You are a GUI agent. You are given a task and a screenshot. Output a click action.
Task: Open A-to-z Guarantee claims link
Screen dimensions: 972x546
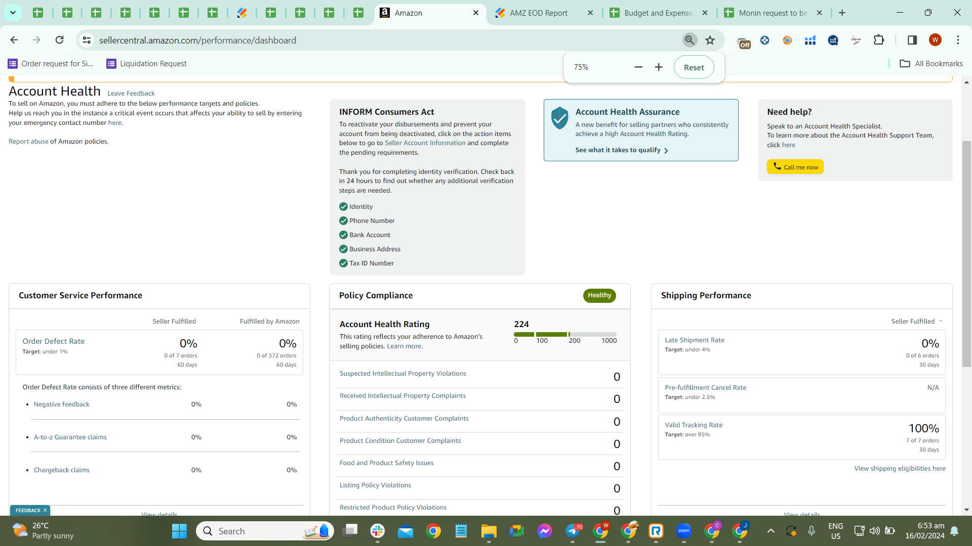click(70, 437)
